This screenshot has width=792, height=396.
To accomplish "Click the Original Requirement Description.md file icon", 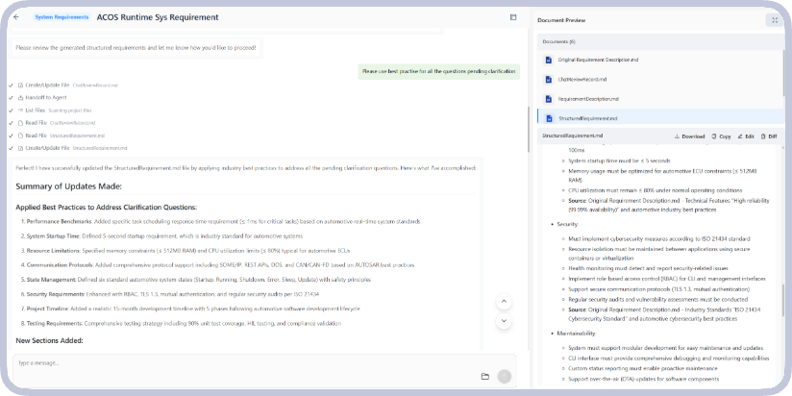I will (549, 61).
